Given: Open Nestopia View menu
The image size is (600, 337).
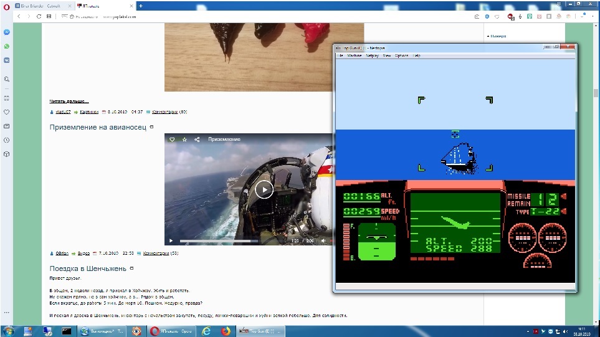Looking at the screenshot, I should pyautogui.click(x=387, y=56).
